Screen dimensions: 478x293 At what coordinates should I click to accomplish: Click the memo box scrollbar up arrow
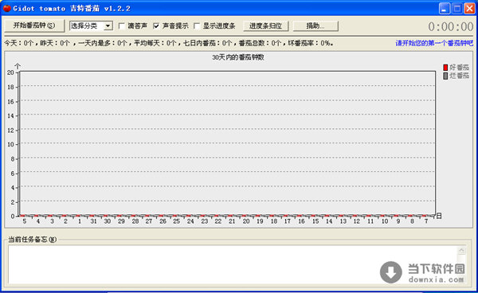[461, 251]
